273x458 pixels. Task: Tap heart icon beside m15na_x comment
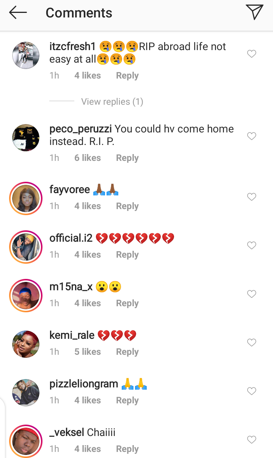[x=251, y=294]
